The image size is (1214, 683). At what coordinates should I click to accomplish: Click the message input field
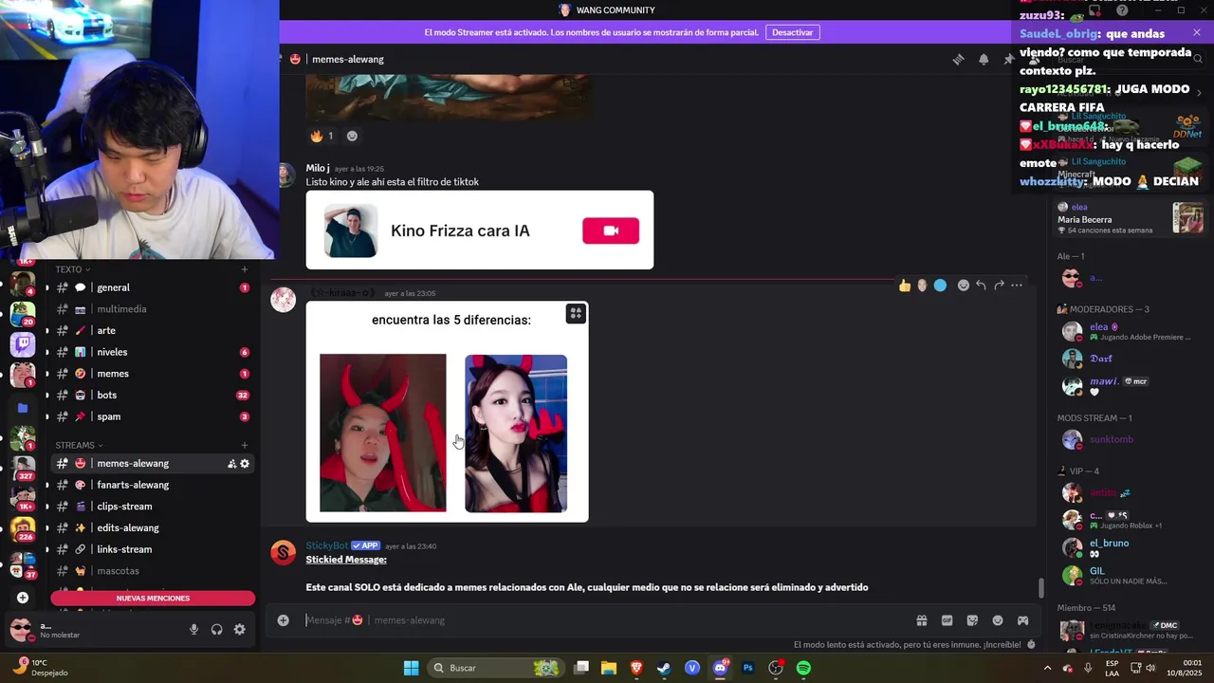pyautogui.click(x=607, y=620)
